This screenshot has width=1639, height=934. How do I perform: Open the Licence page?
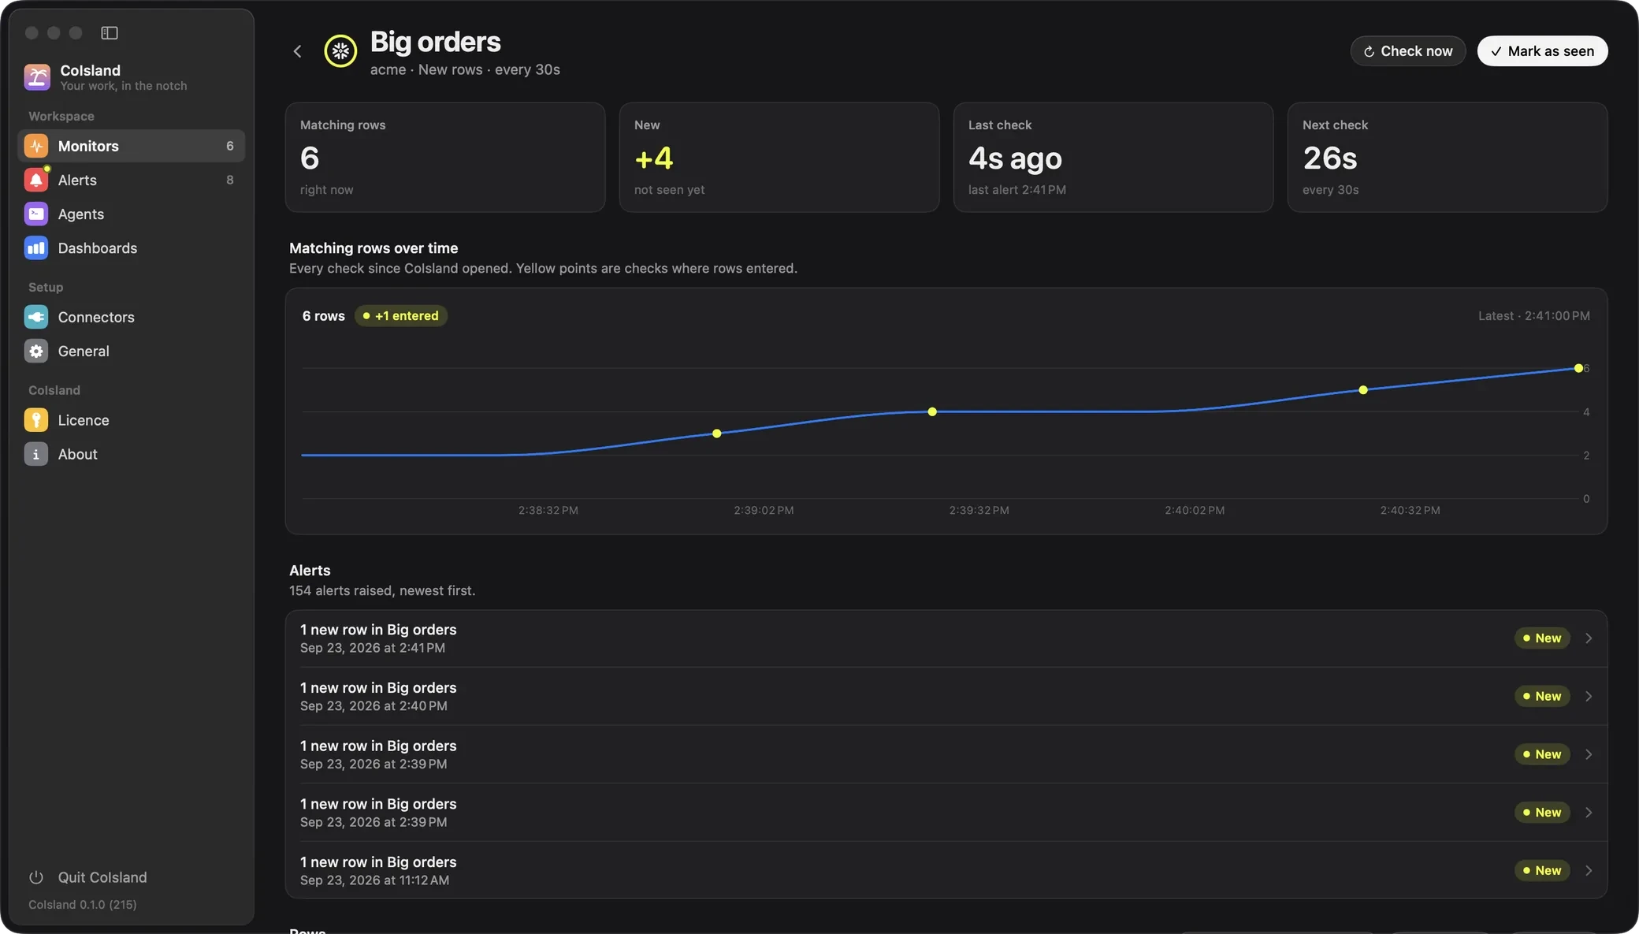pyautogui.click(x=131, y=420)
